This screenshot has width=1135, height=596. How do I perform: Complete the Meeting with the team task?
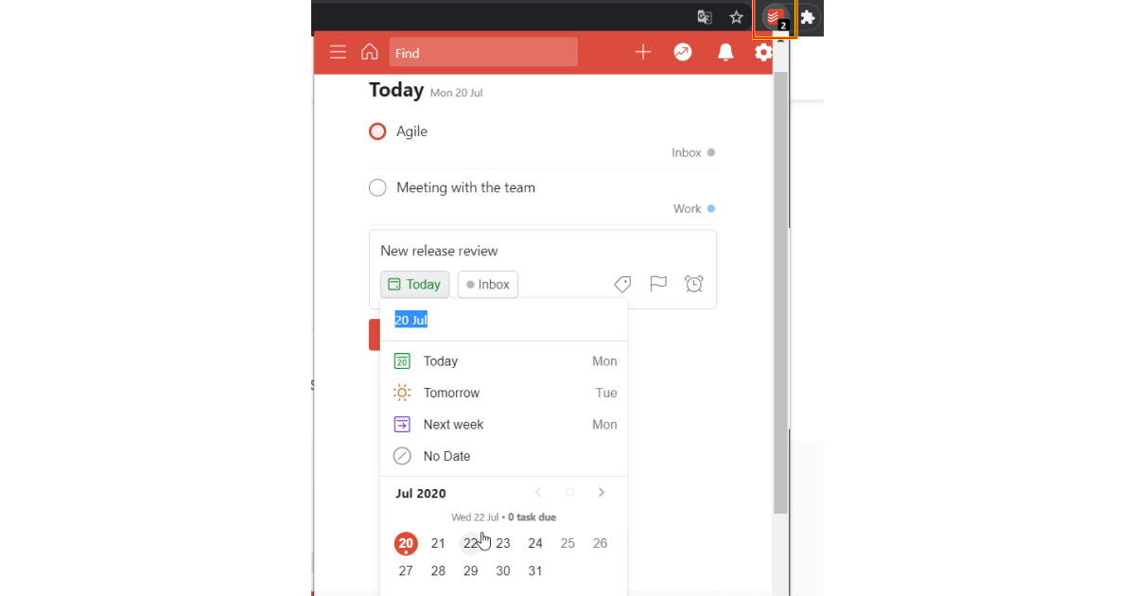point(377,187)
